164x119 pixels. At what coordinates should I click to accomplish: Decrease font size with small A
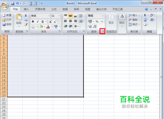pyautogui.click(x=55, y=22)
